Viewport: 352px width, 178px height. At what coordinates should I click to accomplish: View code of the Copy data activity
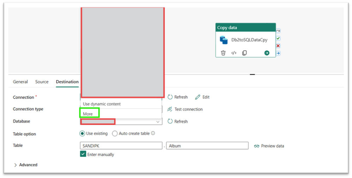(234, 53)
